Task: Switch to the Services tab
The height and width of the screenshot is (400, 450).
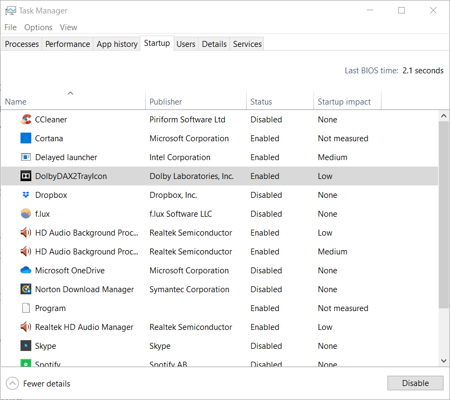Action: pyautogui.click(x=247, y=44)
